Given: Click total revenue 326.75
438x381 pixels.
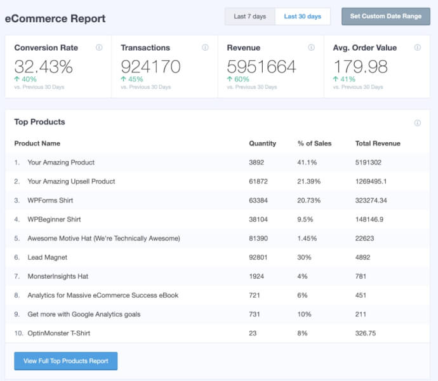Looking at the screenshot, I should (x=366, y=333).
